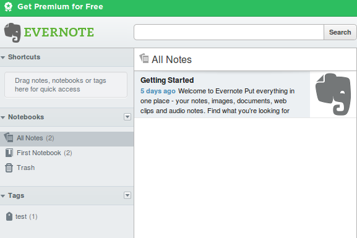Viewport: 357px width, 238px height.
Task: Click the Search button
Action: (x=340, y=32)
